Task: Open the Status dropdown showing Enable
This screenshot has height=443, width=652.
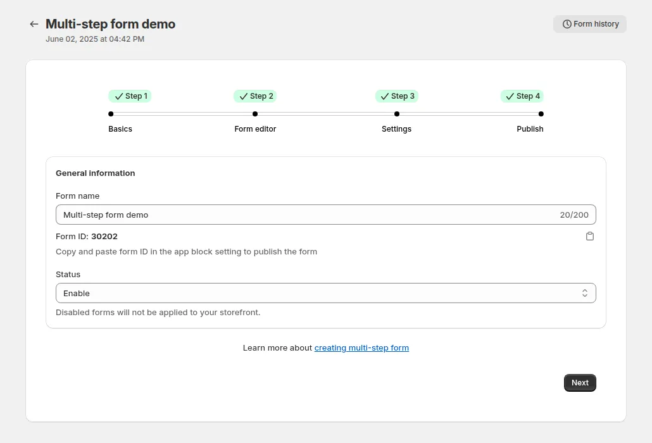Action: point(326,293)
